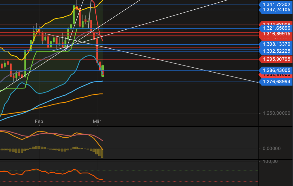
Task: Click the Mär label on the time axis
Action: tap(97, 121)
